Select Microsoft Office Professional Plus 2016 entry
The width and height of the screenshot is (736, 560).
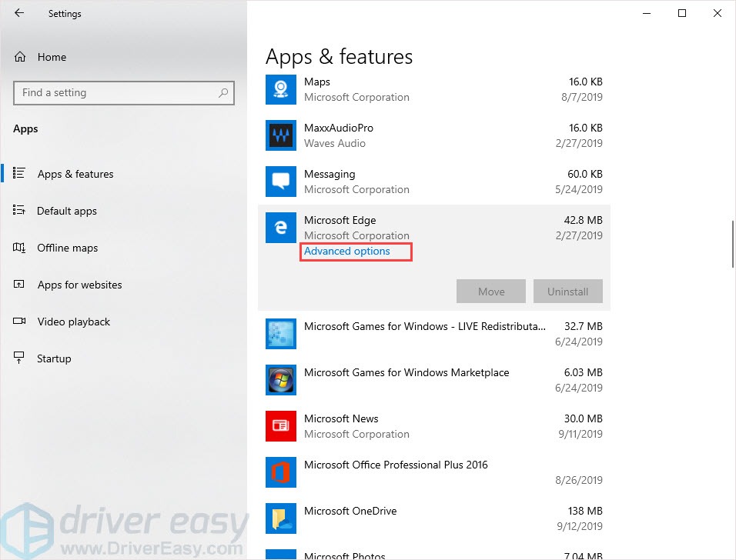coord(396,465)
